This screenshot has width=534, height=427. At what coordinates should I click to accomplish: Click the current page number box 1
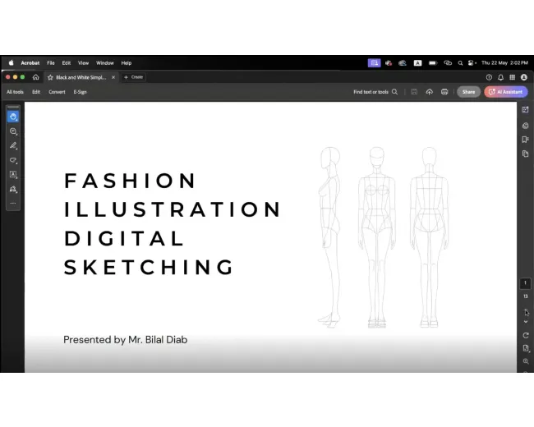tap(525, 283)
